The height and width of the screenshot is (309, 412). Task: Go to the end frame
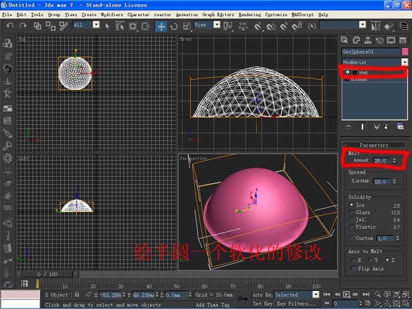366,294
